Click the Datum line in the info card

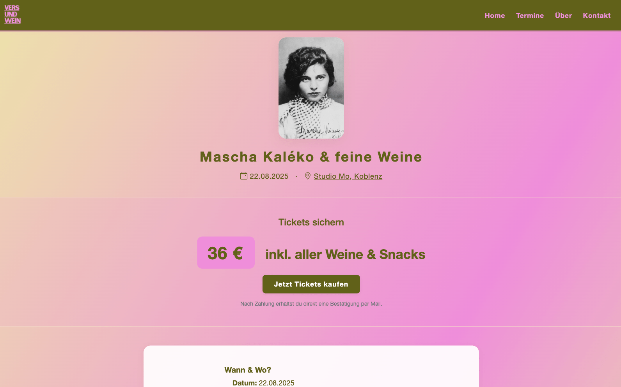coord(263,383)
